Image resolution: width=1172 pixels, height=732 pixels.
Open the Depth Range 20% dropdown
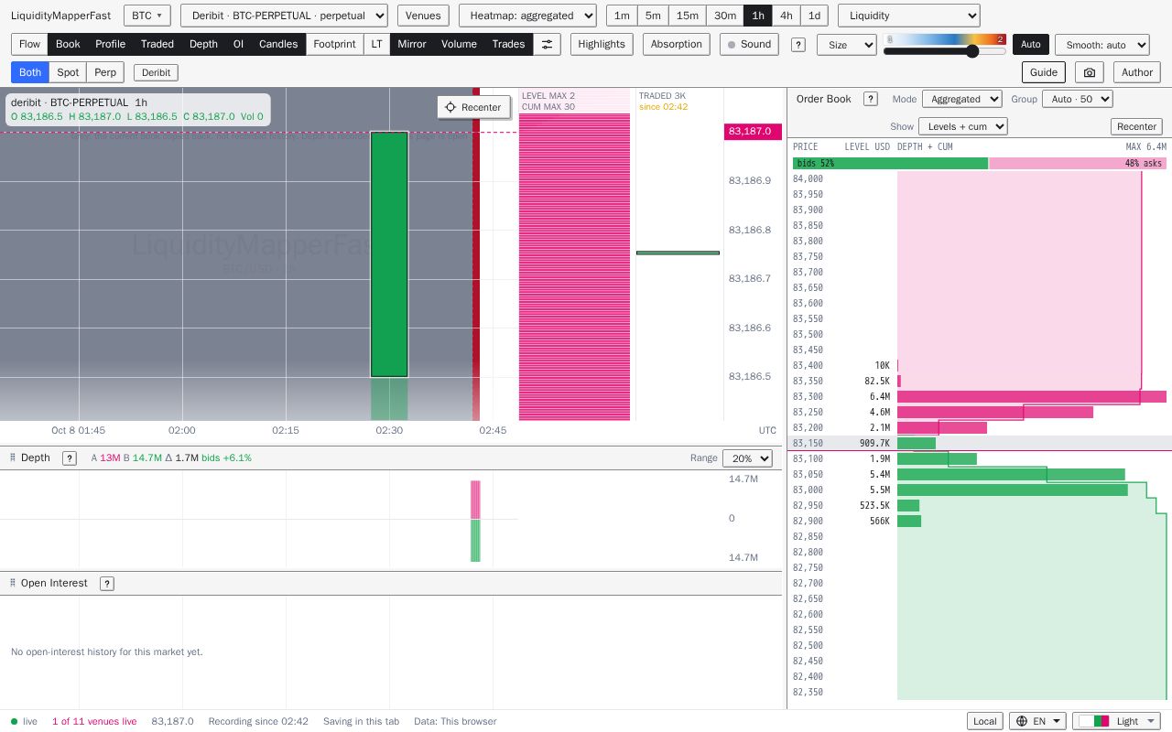[747, 457]
